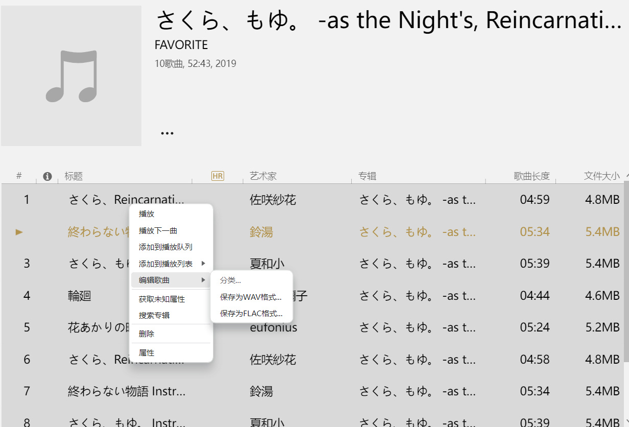Click the HR hi-res badge column header
The height and width of the screenshot is (427, 629).
(217, 176)
